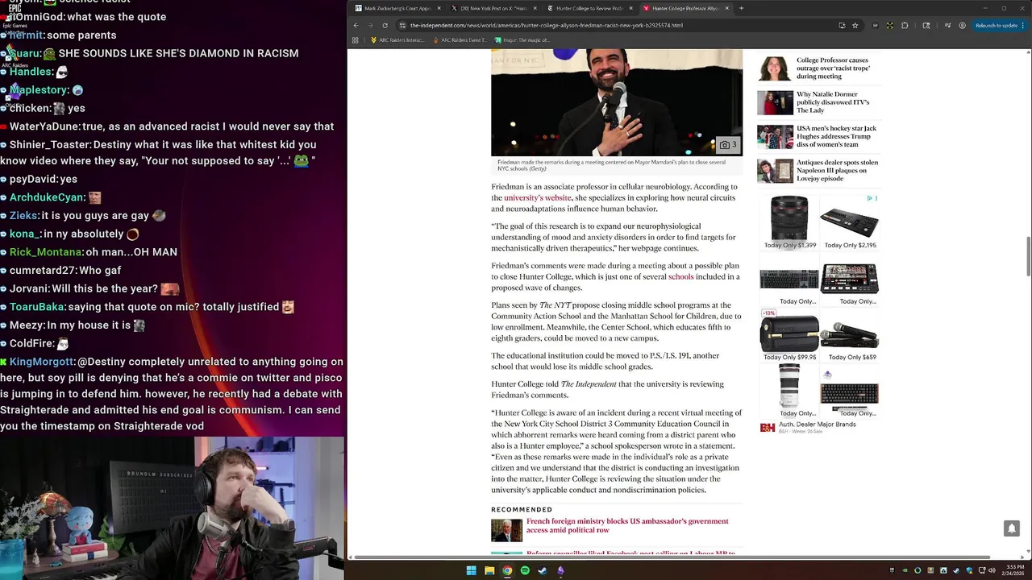Image resolution: width=1032 pixels, height=580 pixels.
Task: Click the notification bell icon on page
Action: 1011,528
